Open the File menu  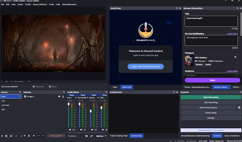click(2, 4)
